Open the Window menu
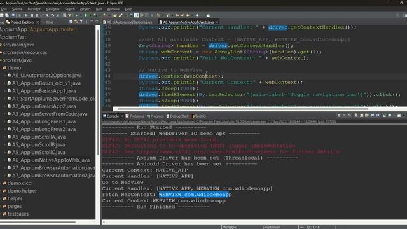Image resolution: width=407 pixels, height=229 pixels. [x=113, y=9]
